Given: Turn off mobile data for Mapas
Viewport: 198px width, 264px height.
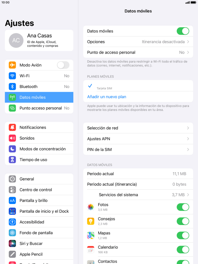Looking at the screenshot, I should [183, 235].
